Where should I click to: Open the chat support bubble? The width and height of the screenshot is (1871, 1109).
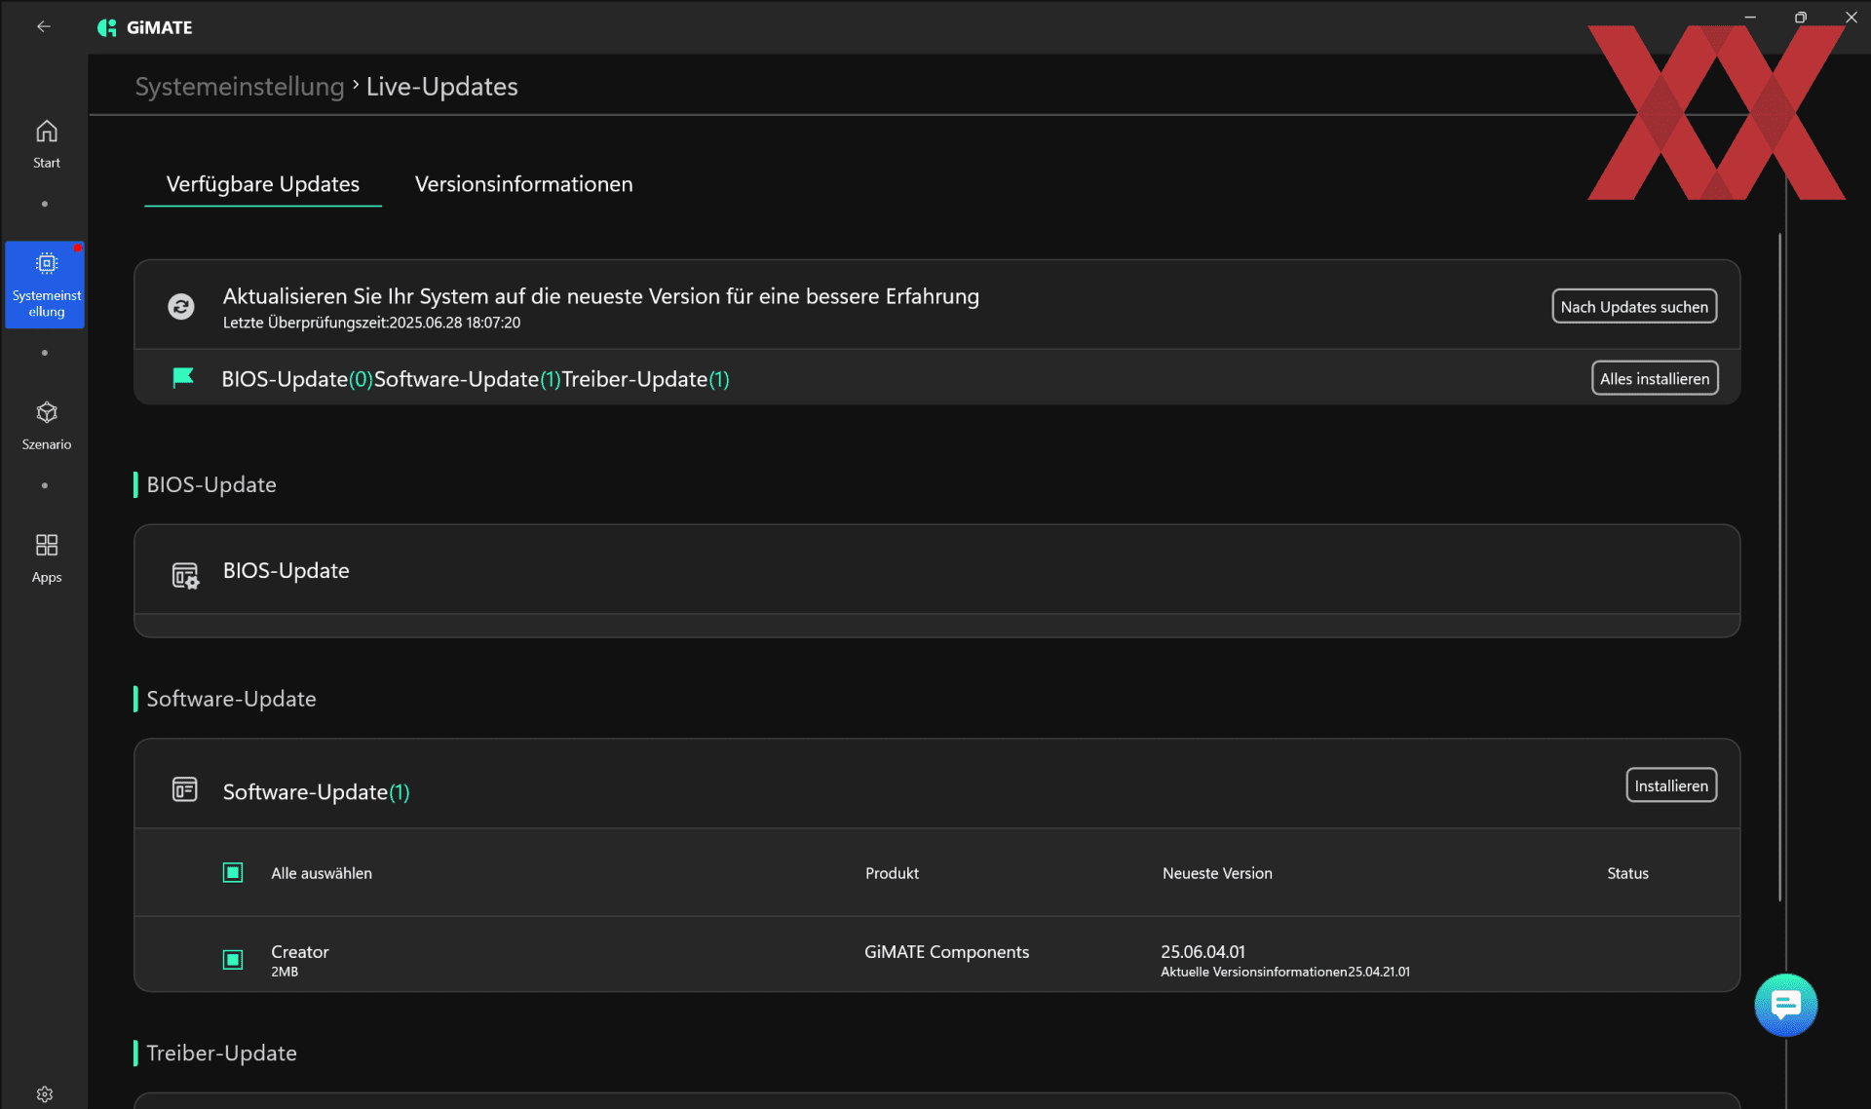1785,1005
